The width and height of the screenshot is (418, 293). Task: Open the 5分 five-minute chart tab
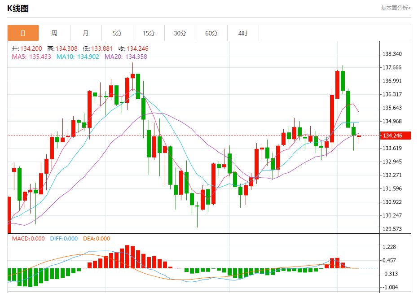click(x=117, y=33)
